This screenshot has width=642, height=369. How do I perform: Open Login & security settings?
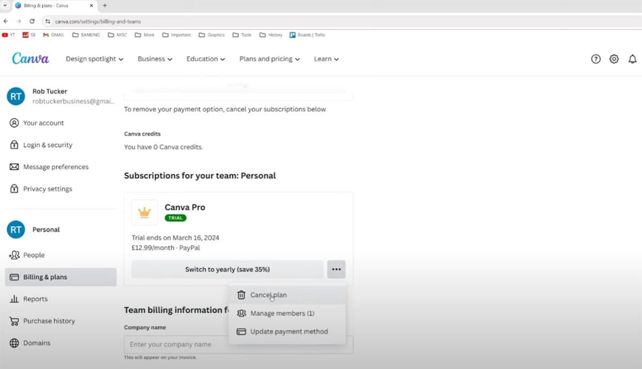click(x=61, y=145)
